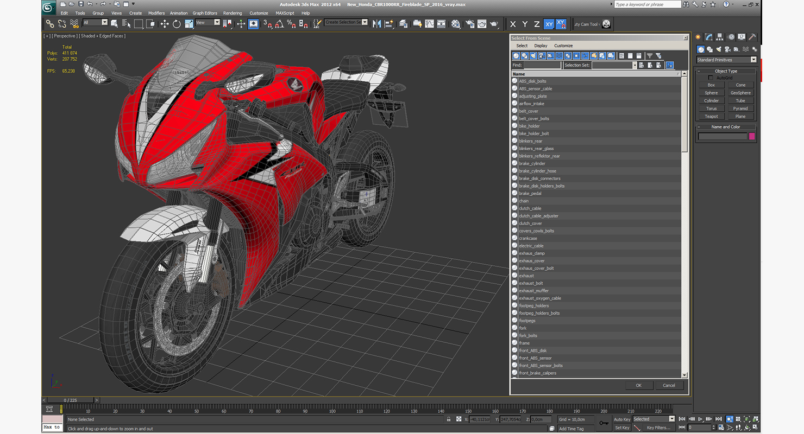Click the Mirror tool icon
The image size is (804, 434).
click(376, 24)
